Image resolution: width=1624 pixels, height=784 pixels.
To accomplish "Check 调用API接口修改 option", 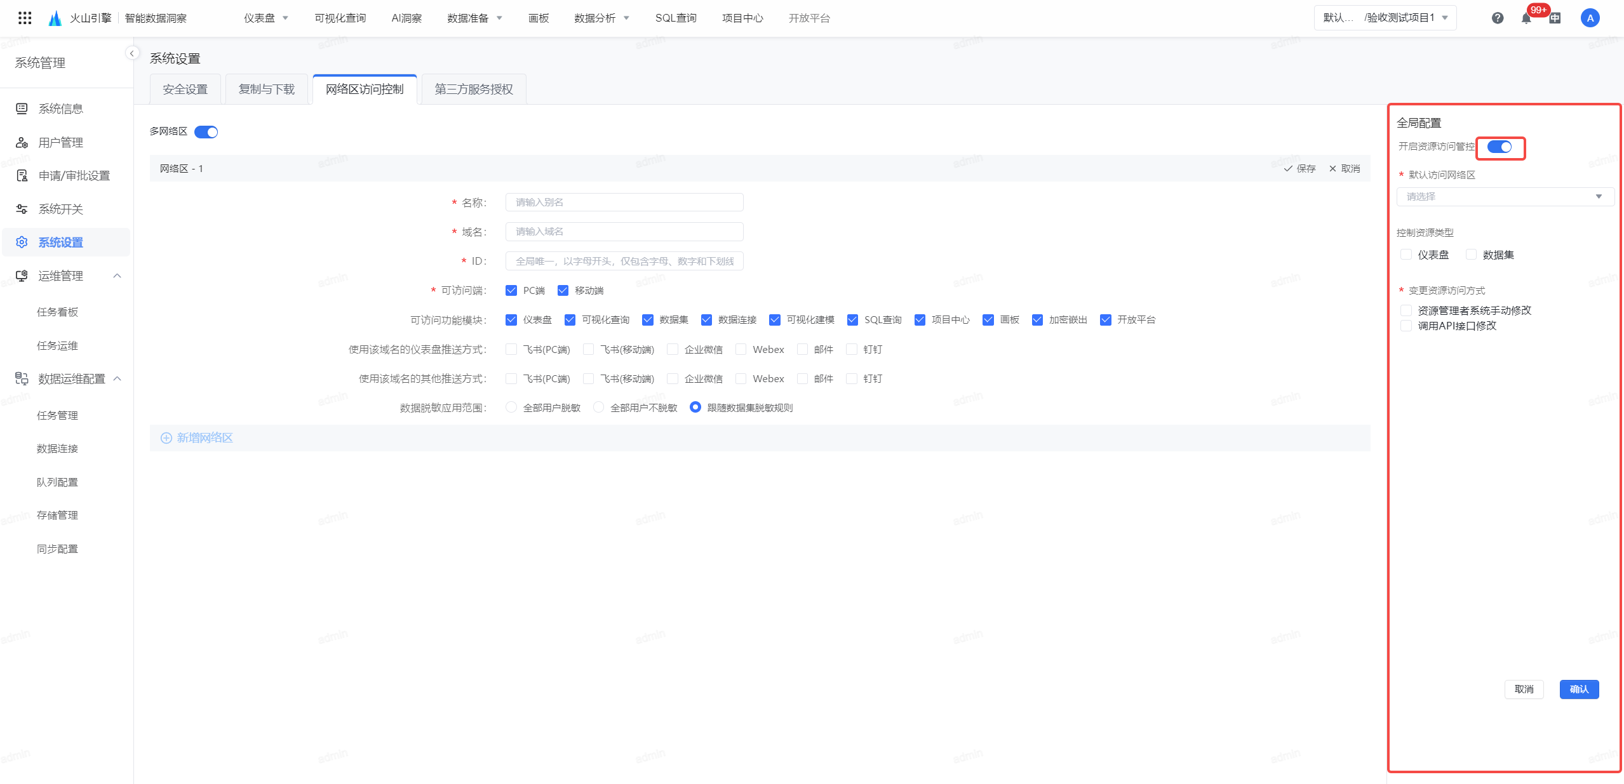I will pos(1406,326).
